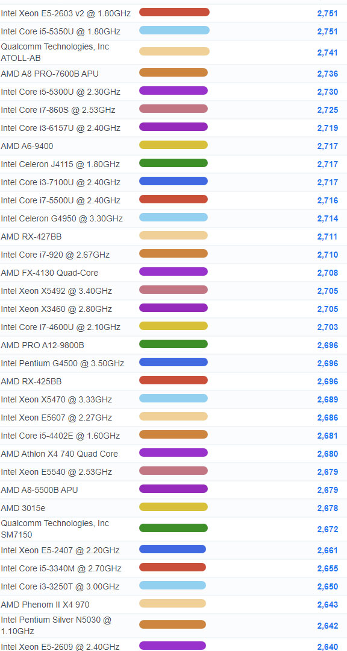Click the green bar beside Celeron J4115
The image size is (347, 651).
coord(173,163)
